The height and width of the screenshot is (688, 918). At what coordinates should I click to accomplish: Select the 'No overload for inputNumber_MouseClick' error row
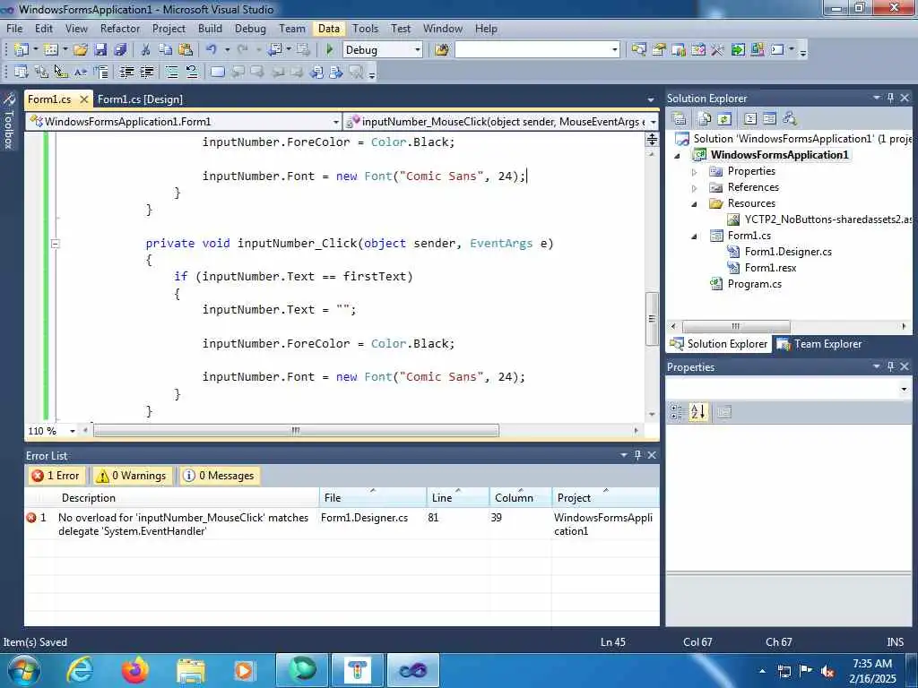[342, 524]
